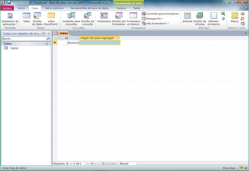Click the Access application logo icon
249x171 pixels.
(x=3, y=3)
